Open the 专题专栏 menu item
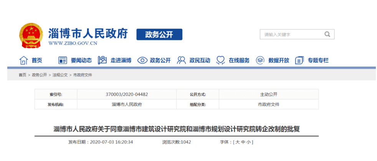The image size is (377, 161). click(318, 60)
